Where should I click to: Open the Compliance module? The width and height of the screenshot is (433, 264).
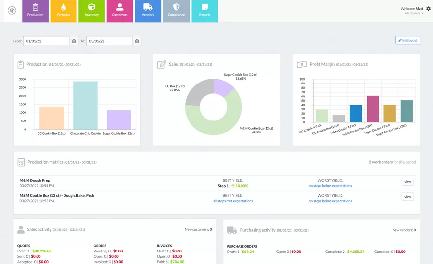176,11
